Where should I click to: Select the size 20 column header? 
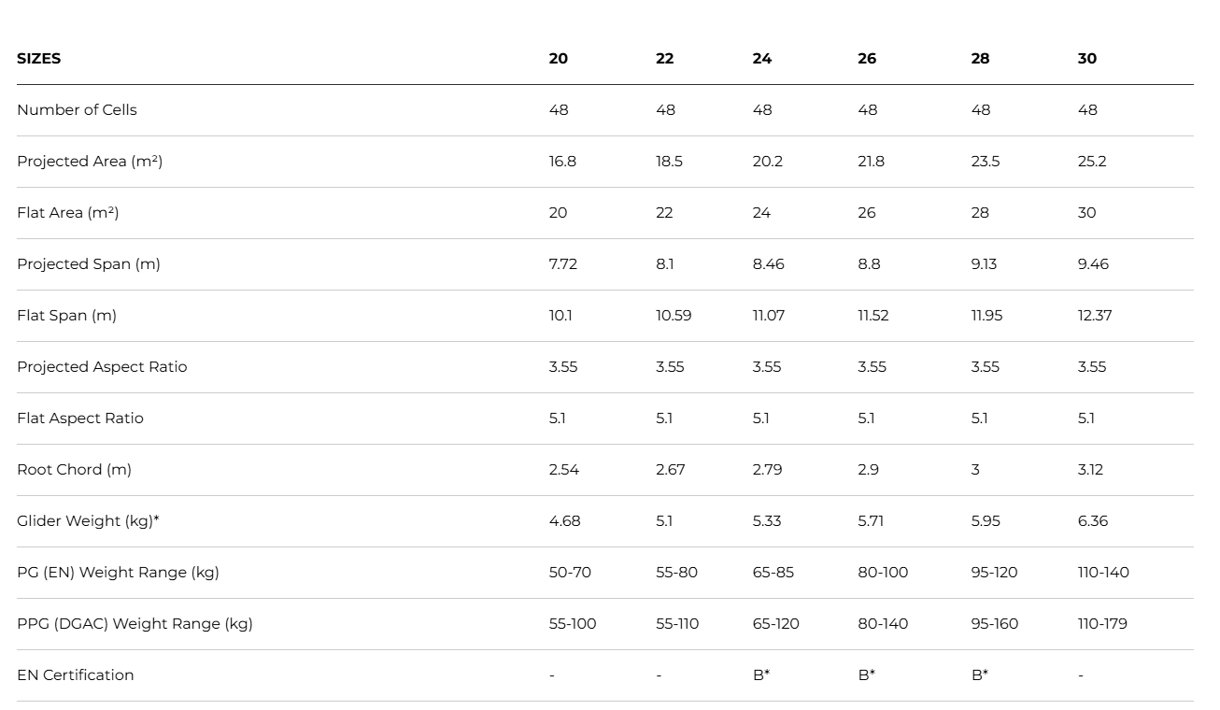pyautogui.click(x=558, y=58)
